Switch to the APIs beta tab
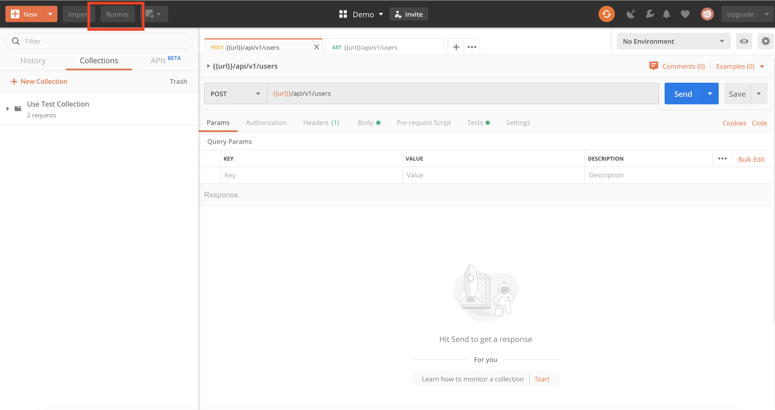775x410 pixels. (x=166, y=60)
